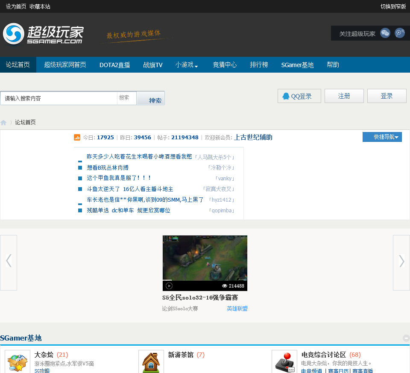This screenshot has height=373, width=410.
Task: Open author 冷勒个冷
Action: tap(221, 167)
